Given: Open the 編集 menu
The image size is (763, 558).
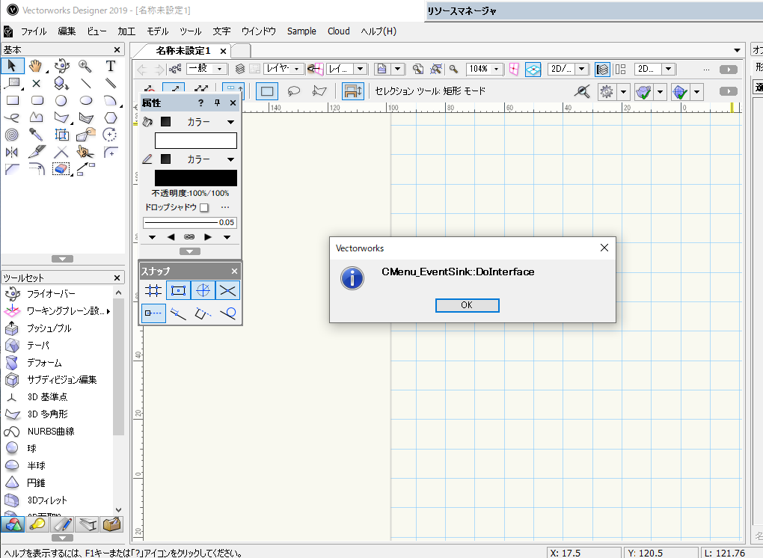Looking at the screenshot, I should (67, 31).
